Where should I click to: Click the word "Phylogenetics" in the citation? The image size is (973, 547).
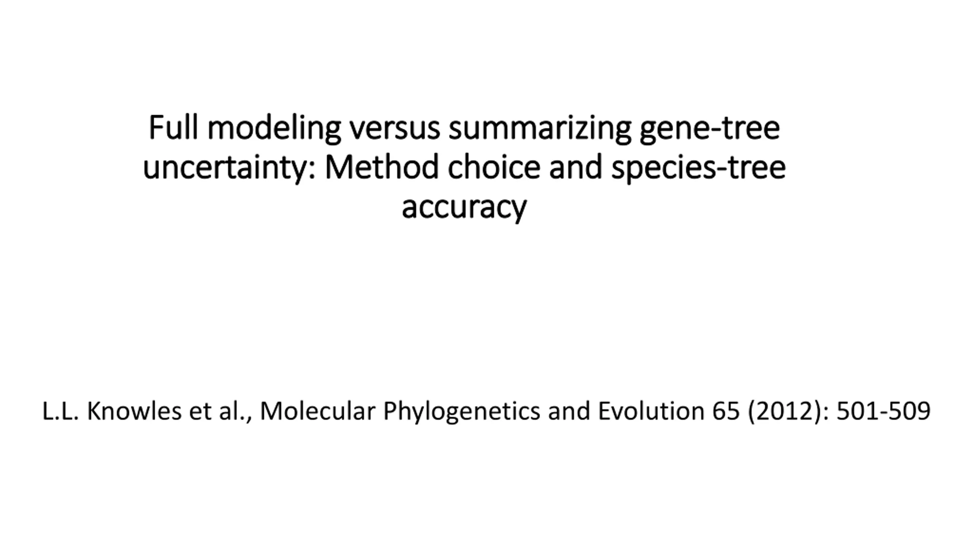(461, 413)
